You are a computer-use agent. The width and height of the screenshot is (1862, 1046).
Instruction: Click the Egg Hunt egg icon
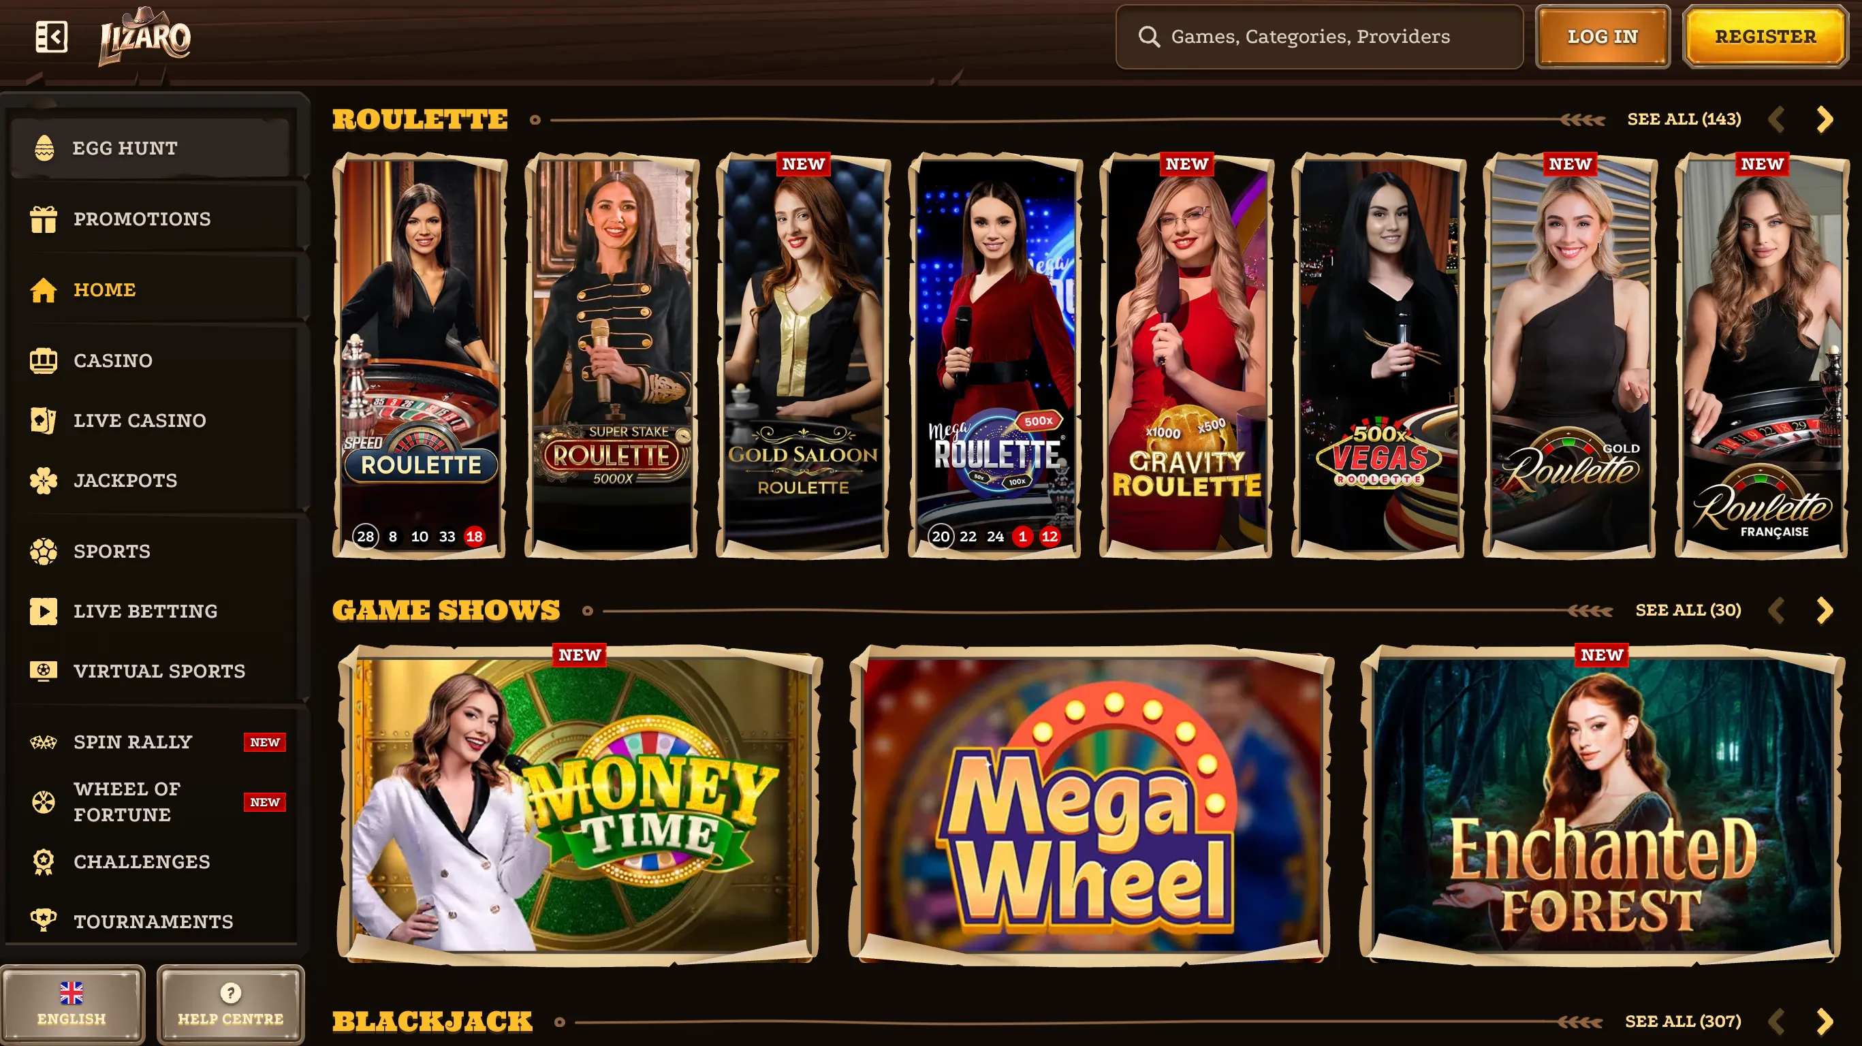pyautogui.click(x=44, y=148)
